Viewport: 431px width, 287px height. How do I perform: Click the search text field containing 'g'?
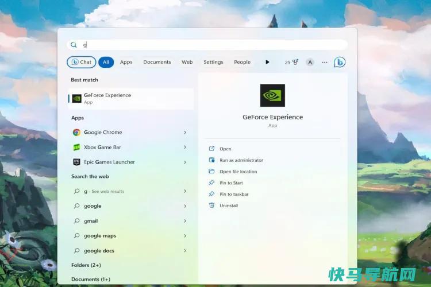click(x=207, y=45)
